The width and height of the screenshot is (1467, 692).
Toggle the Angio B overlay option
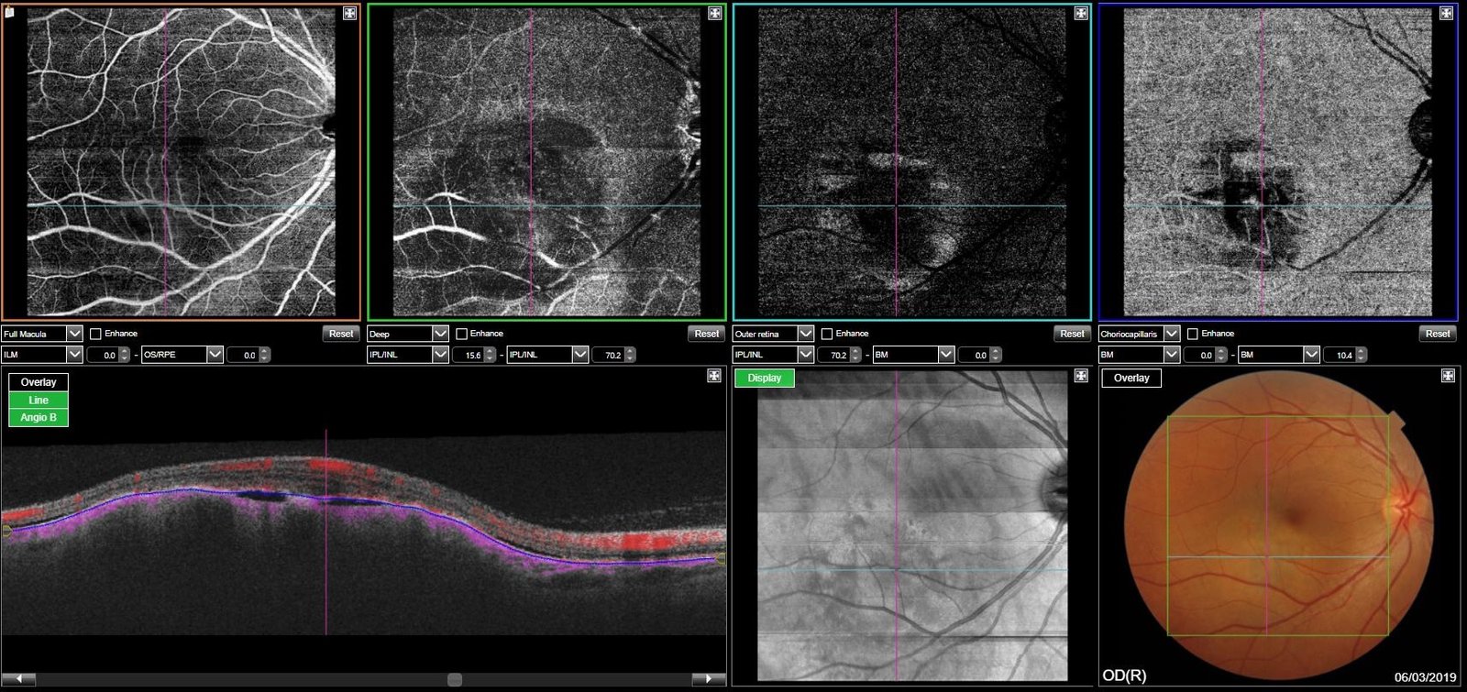[x=39, y=417]
